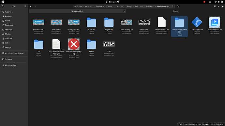
Task: Click lamiavideoteca in the path bar
Action: [163, 6]
